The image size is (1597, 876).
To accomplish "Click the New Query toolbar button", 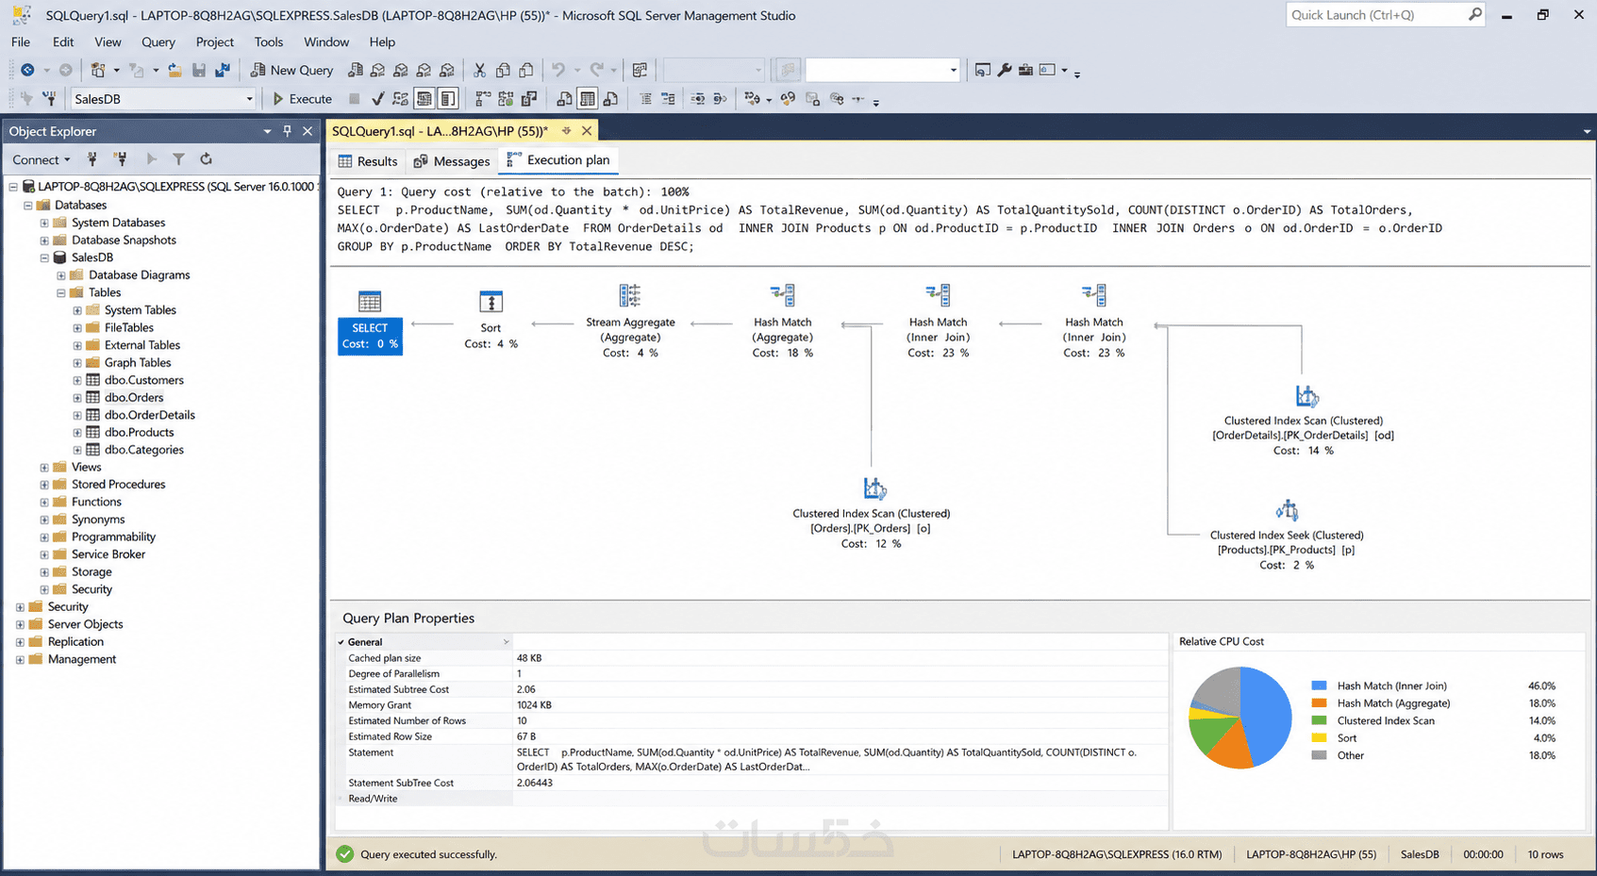I will click(x=291, y=70).
